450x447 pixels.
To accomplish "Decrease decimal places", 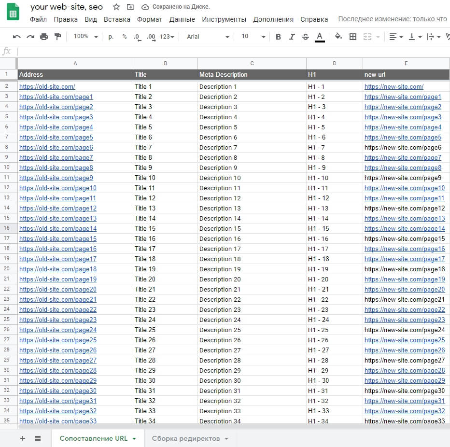I will [138, 37].
